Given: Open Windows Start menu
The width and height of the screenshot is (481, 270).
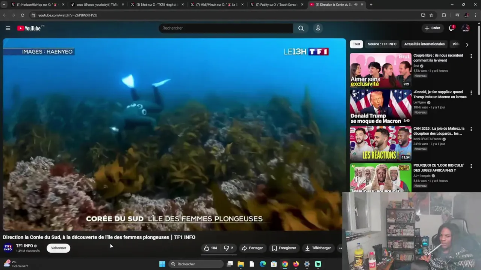Looking at the screenshot, I should [x=162, y=264].
